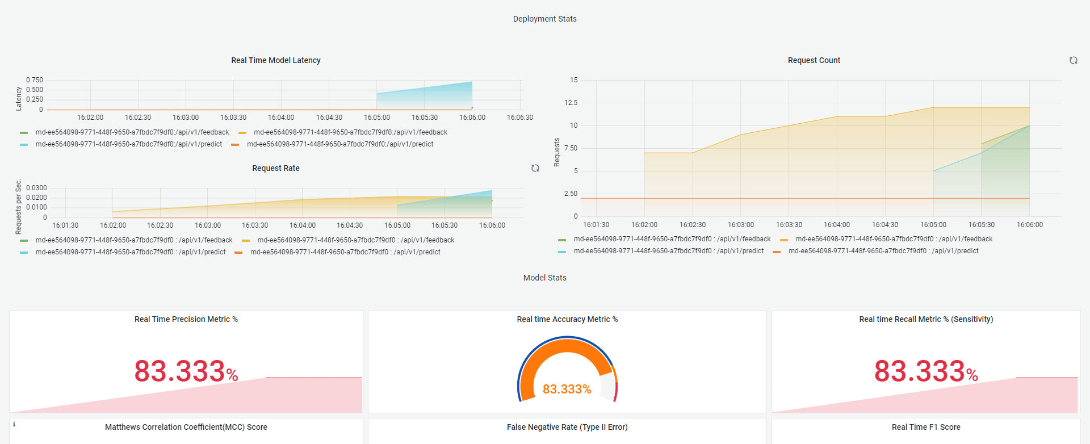Open the Real Time Model Latency panel title menu

tap(276, 60)
